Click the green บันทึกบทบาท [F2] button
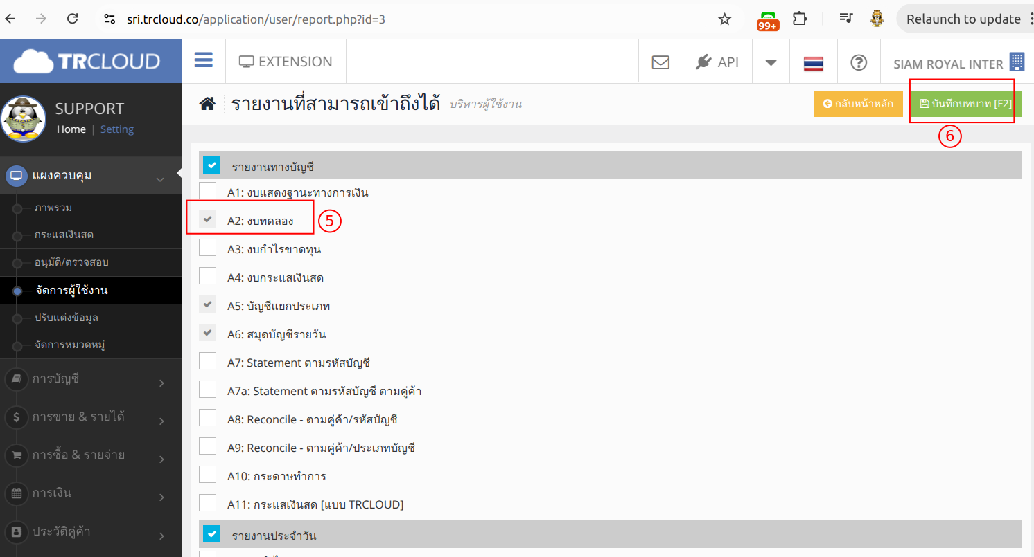 [965, 104]
